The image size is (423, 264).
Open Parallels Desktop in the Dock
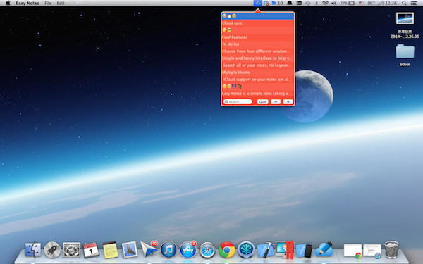point(285,250)
